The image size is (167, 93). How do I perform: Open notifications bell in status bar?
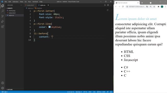(x=111, y=92)
